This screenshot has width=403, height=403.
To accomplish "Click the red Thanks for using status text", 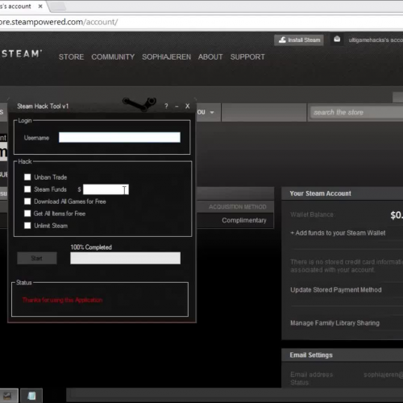I will (62, 300).
